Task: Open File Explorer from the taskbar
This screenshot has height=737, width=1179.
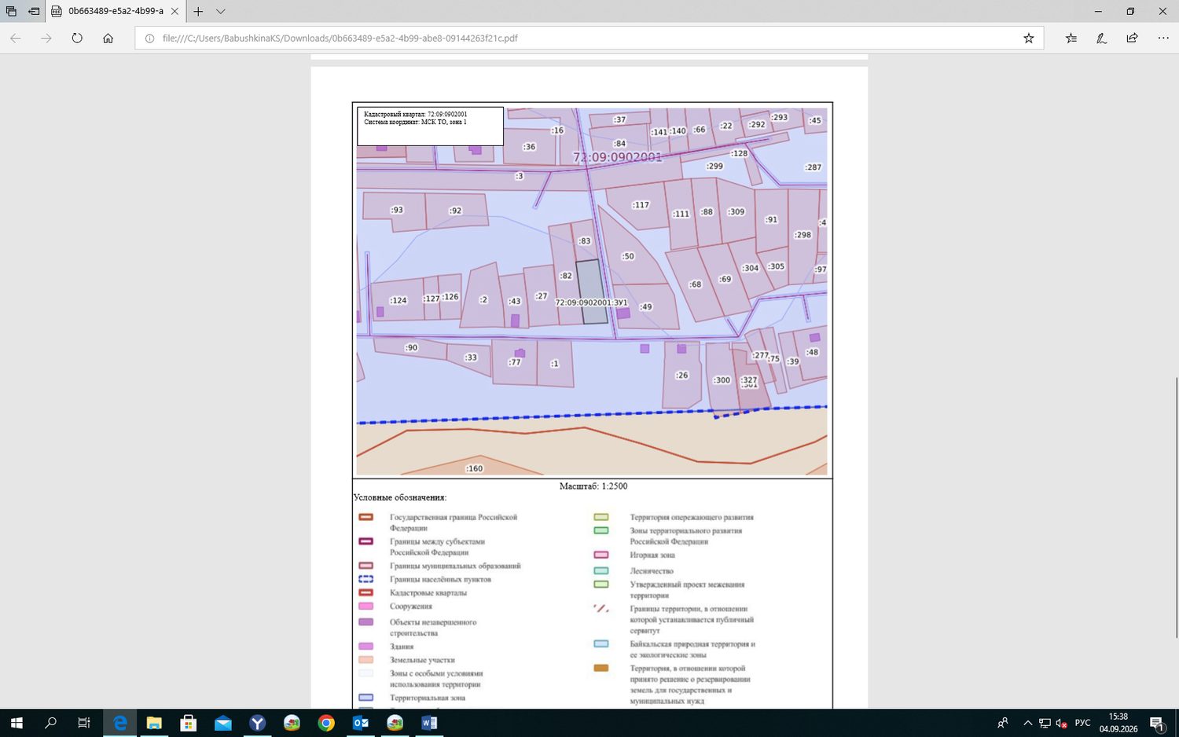Action: (x=154, y=723)
